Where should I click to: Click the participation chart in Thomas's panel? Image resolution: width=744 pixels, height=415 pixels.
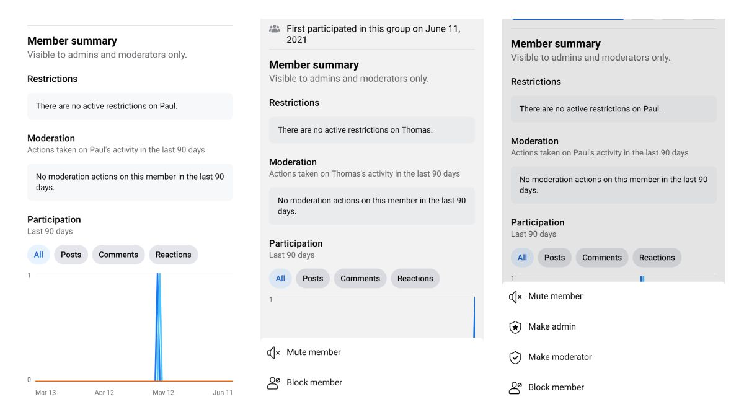[x=372, y=316]
